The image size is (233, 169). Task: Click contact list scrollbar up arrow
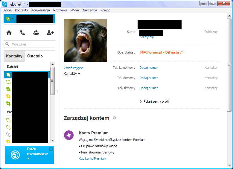click(x=53, y=64)
